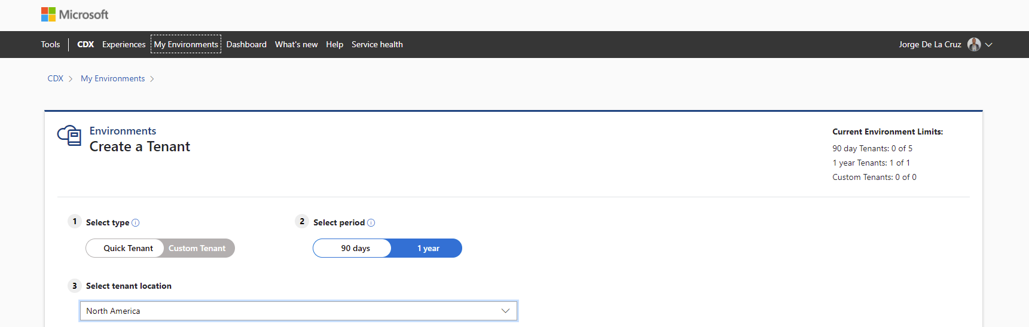Open the Dashboard page

pos(246,44)
